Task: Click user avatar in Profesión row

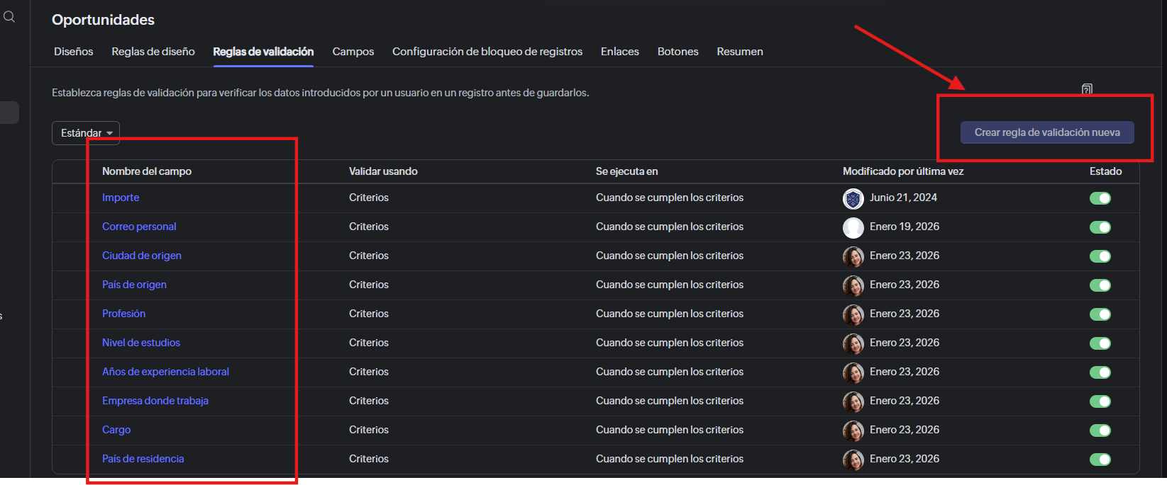Action: click(x=853, y=314)
